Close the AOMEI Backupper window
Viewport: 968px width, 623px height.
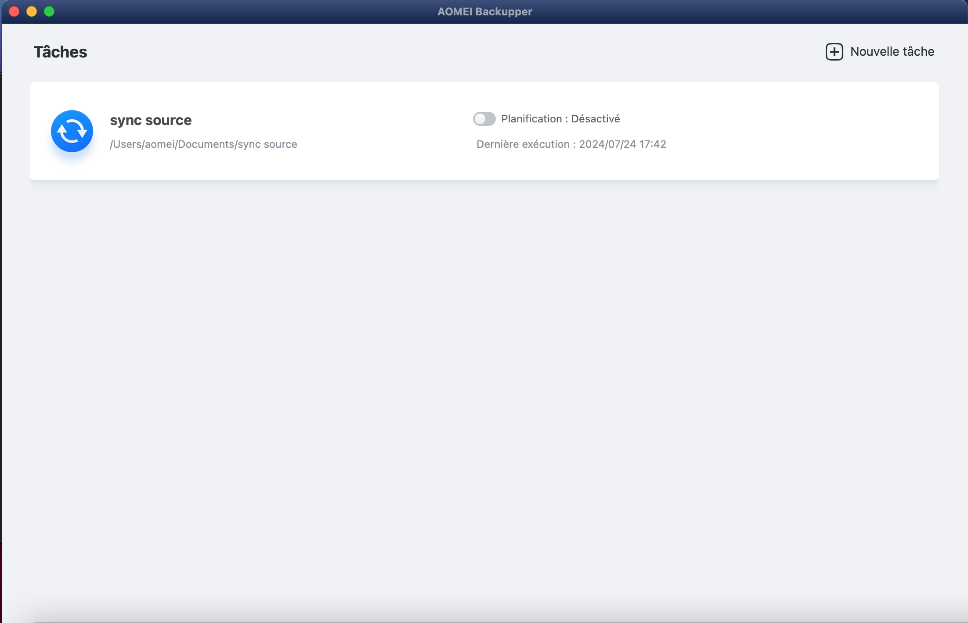tap(14, 11)
